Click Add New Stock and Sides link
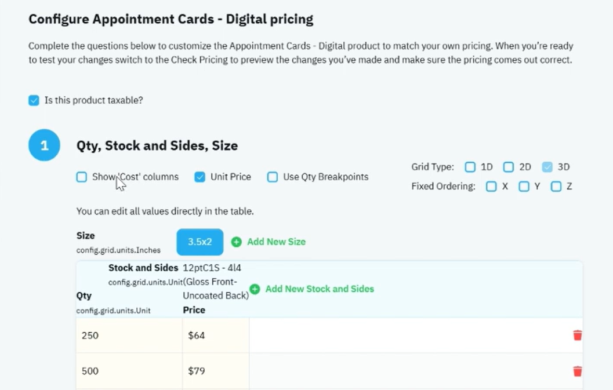This screenshot has height=390, width=613. click(320, 289)
